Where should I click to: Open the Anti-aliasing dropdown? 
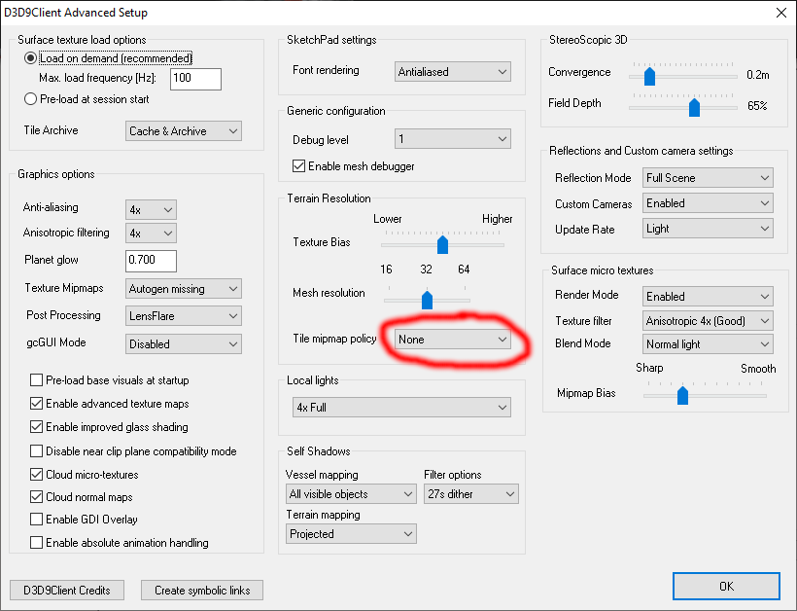coord(151,209)
